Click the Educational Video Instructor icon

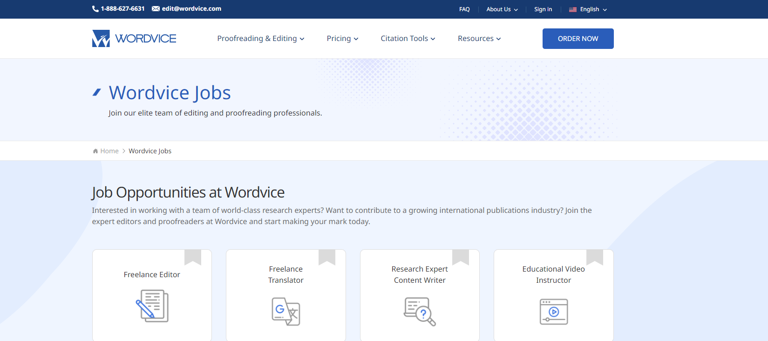(x=554, y=311)
